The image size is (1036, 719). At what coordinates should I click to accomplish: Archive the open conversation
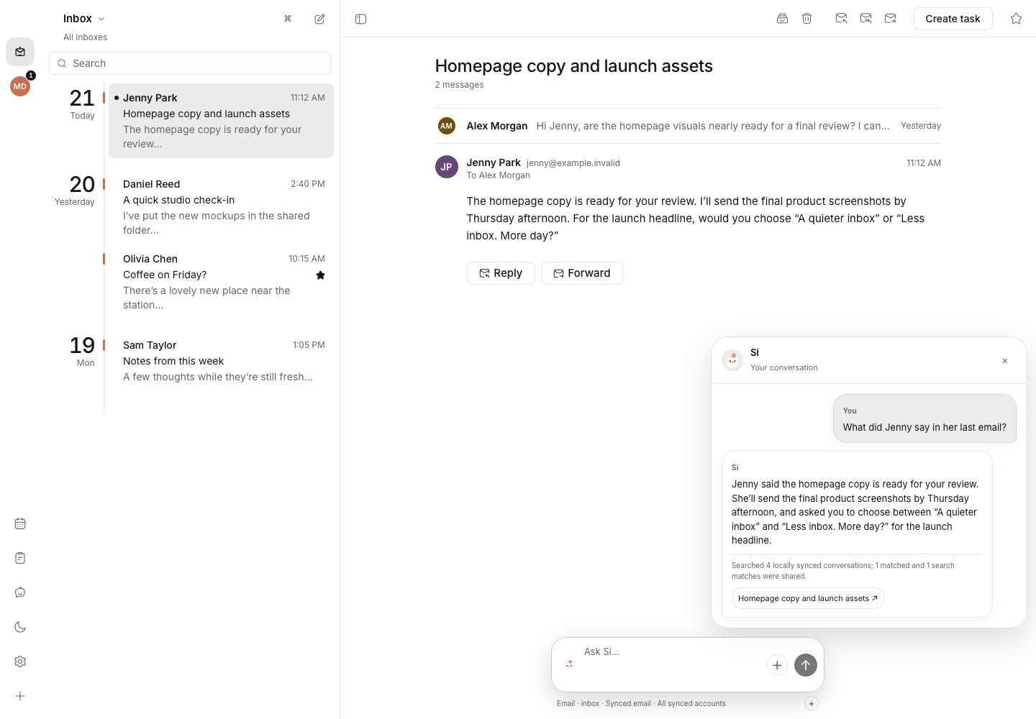(x=782, y=19)
